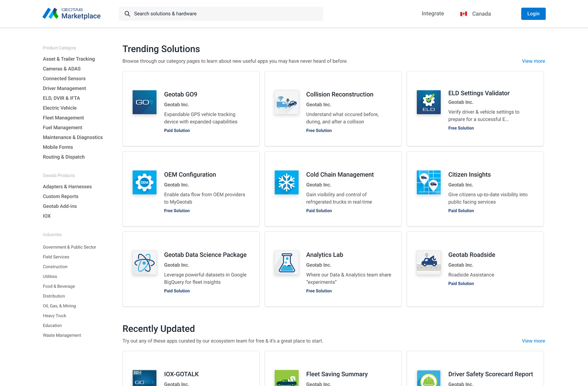Select the Canada flag icon
Screen dimensions: 588x386
click(463, 14)
